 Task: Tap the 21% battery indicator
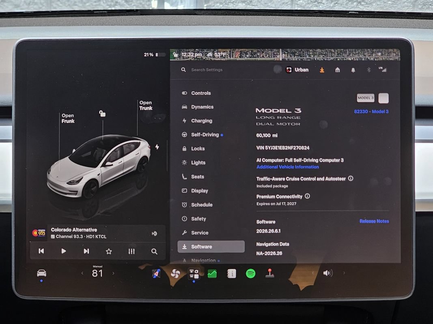tap(155, 55)
